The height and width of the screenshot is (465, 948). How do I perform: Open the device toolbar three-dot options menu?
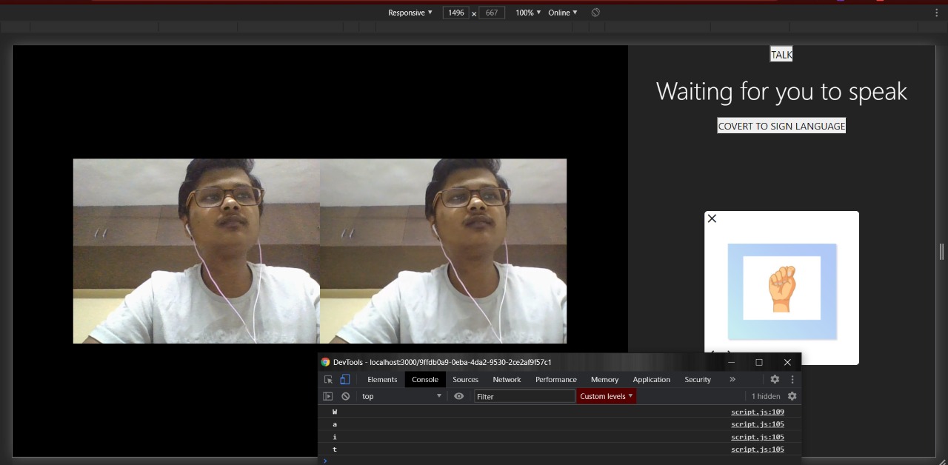click(x=937, y=13)
